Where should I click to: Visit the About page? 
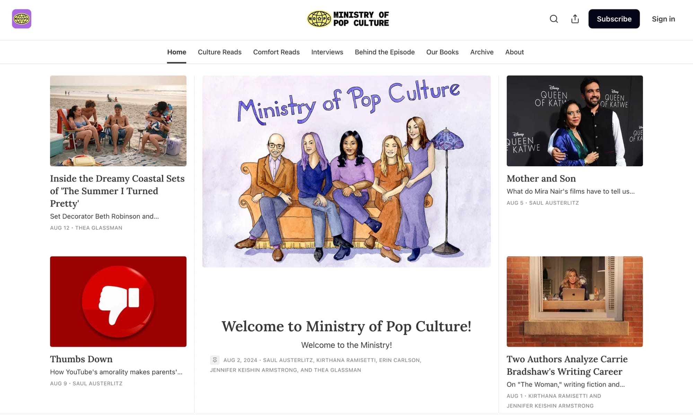pos(514,52)
